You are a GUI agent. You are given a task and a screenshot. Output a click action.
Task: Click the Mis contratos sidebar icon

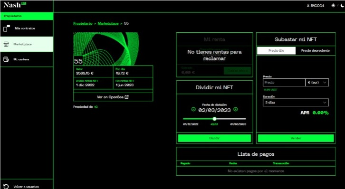(7, 28)
